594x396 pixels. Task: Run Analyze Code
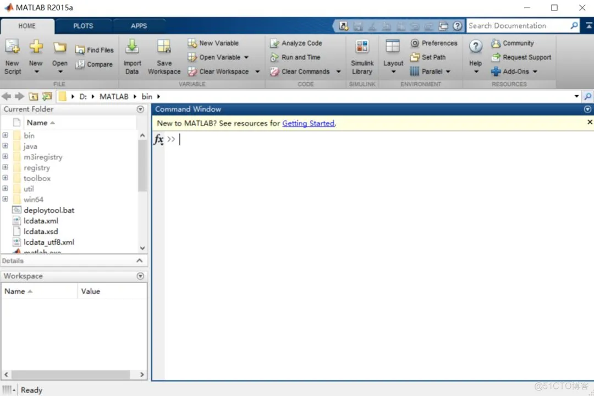coord(296,43)
